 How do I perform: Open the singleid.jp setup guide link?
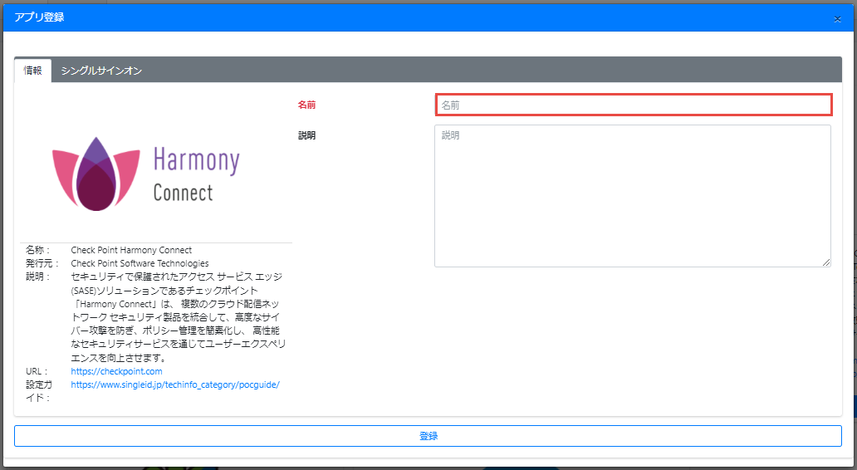pyautogui.click(x=175, y=384)
